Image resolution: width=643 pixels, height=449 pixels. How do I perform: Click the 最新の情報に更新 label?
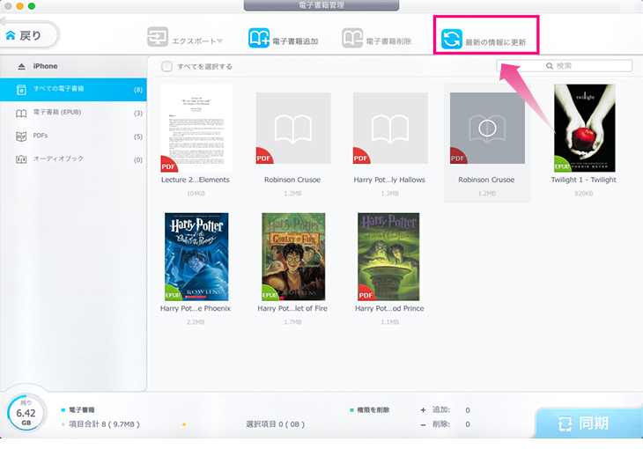point(495,42)
